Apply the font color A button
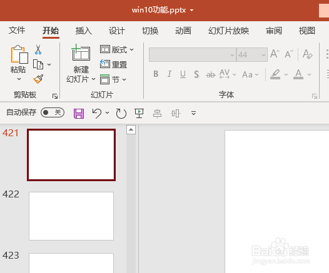This screenshot has height=273, width=329. 298,74
